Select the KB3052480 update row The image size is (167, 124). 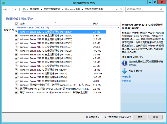click(x=62, y=70)
